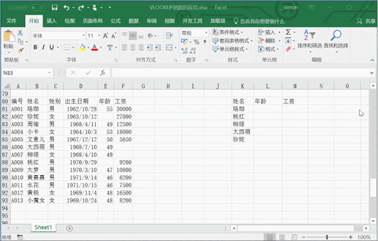Viewport: 378px width, 241px height.
Task: Toggle Bold formatting
Action: click(35, 47)
